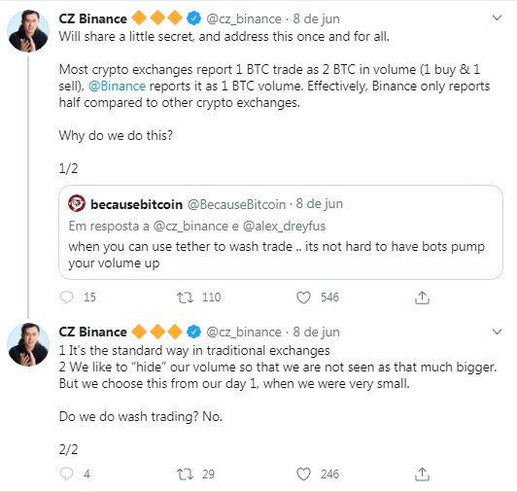Open the quoted becausebitcoin tweet
The height and width of the screenshot is (492, 517).
pos(281,232)
